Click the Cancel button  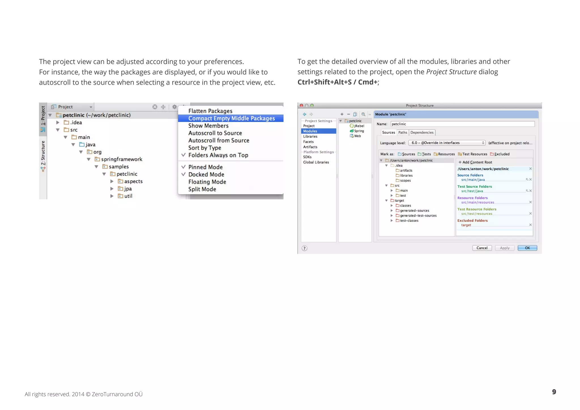pos(482,248)
